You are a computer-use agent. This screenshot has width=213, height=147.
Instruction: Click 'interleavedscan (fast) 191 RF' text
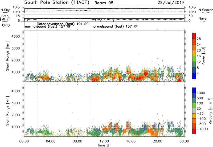pos(63,24)
